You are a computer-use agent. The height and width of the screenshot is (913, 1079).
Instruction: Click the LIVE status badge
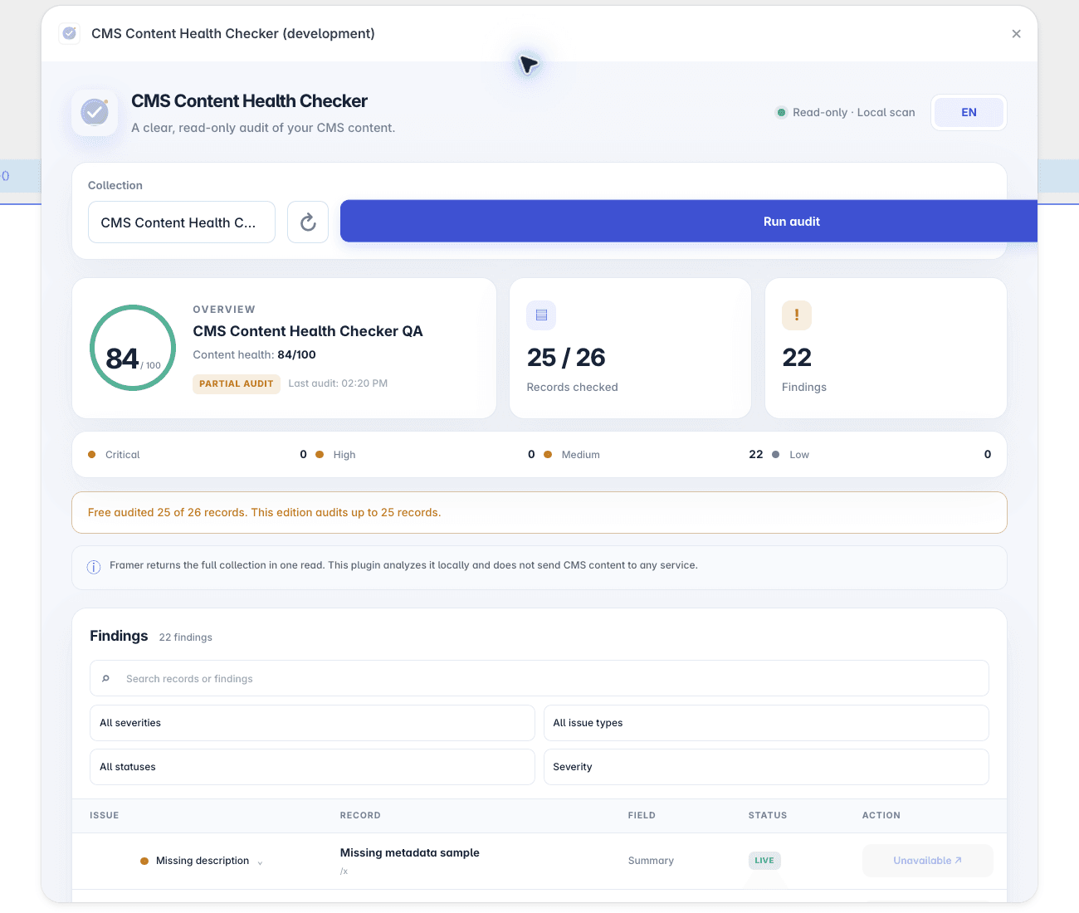click(x=764, y=861)
